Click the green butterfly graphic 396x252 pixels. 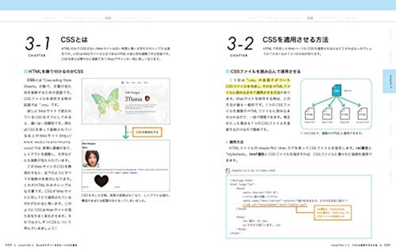coord(106,102)
